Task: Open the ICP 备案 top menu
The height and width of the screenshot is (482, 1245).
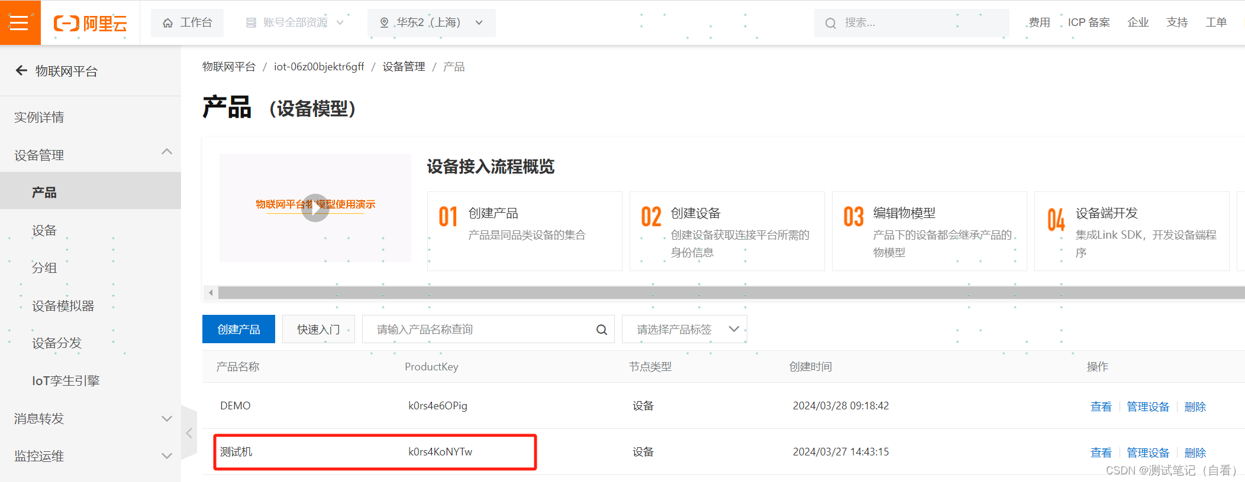Action: 1089,22
